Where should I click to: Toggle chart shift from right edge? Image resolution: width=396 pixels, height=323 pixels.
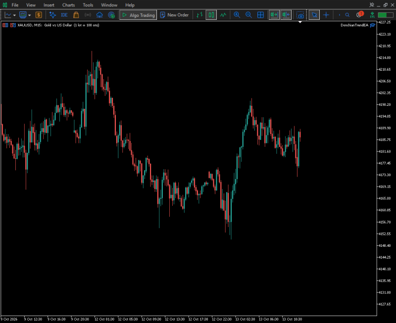286,15
